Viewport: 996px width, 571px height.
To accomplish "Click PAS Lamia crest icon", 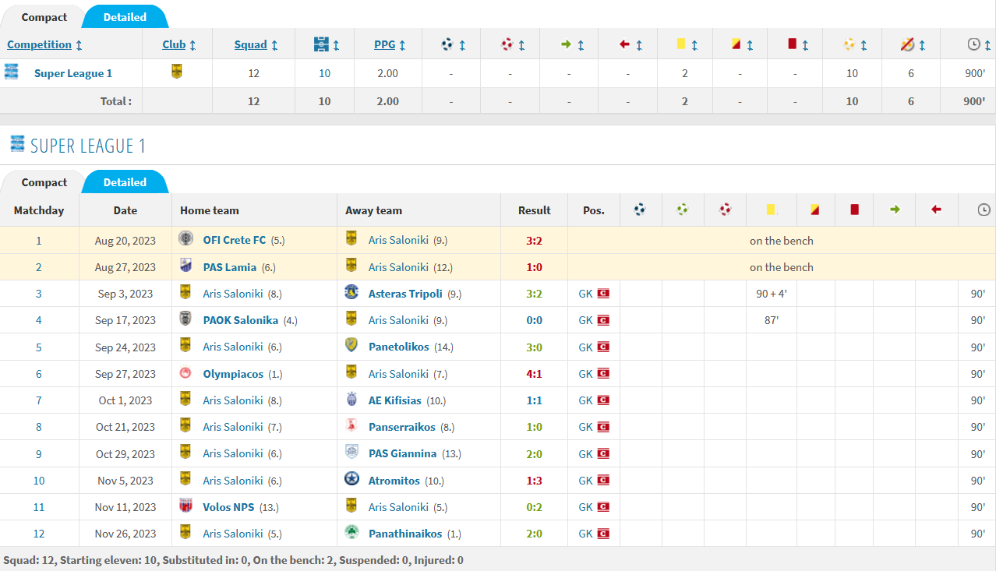I will (185, 265).
